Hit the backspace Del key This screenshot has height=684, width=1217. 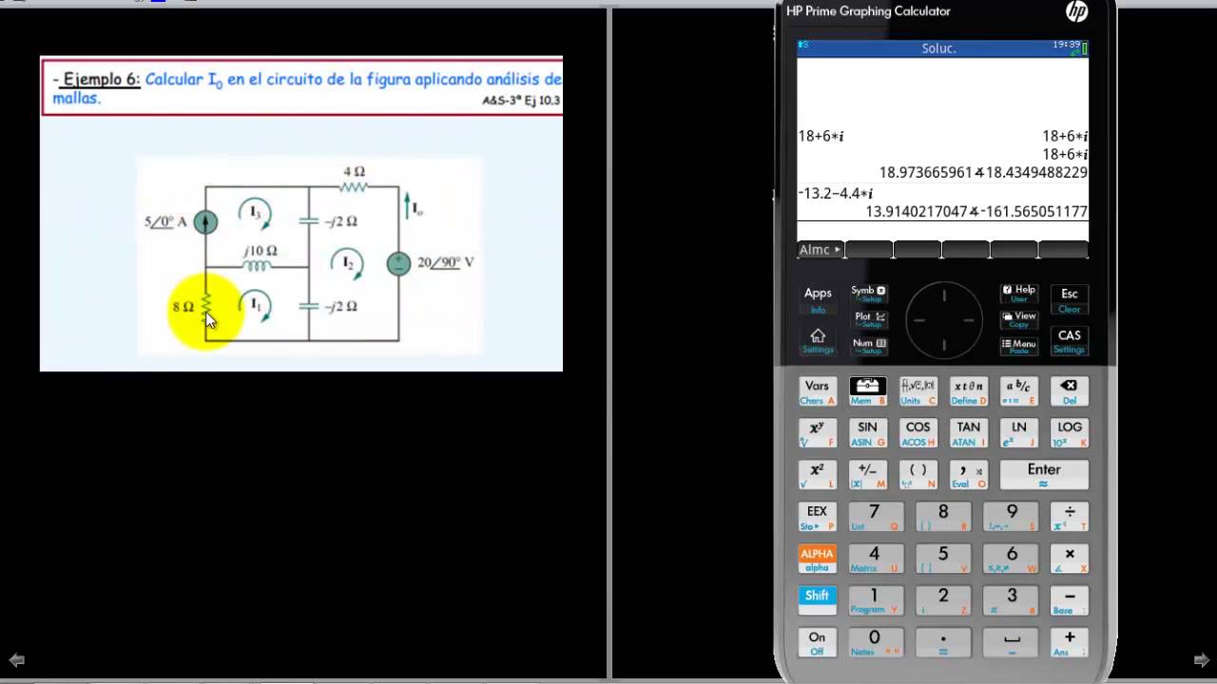coord(1069,391)
